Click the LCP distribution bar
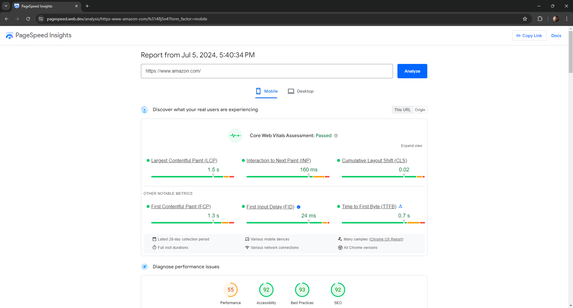The height and width of the screenshot is (308, 573). point(193,177)
